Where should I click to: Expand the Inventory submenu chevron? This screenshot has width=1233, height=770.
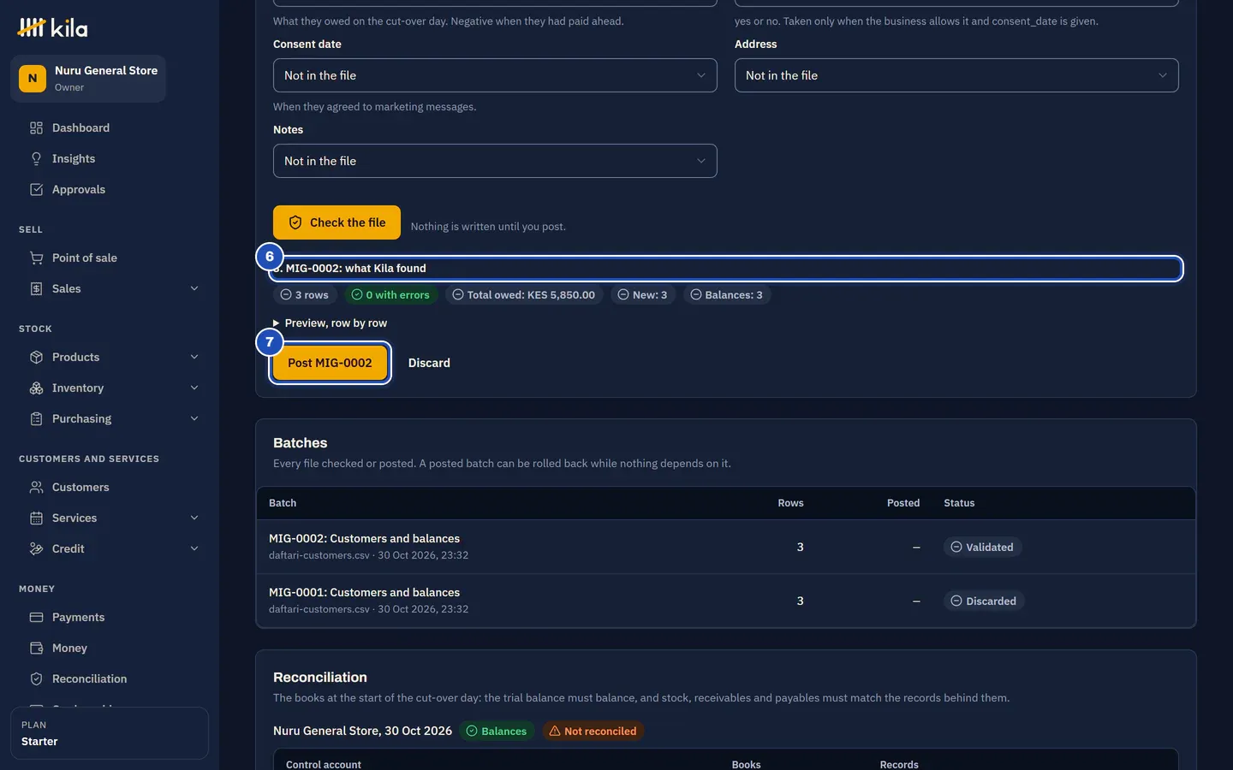(x=194, y=388)
